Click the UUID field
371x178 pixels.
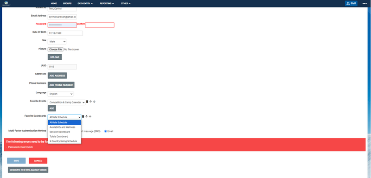point(62,67)
